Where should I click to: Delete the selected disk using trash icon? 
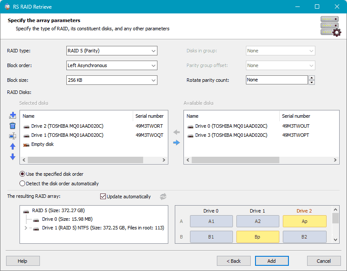pos(13,126)
